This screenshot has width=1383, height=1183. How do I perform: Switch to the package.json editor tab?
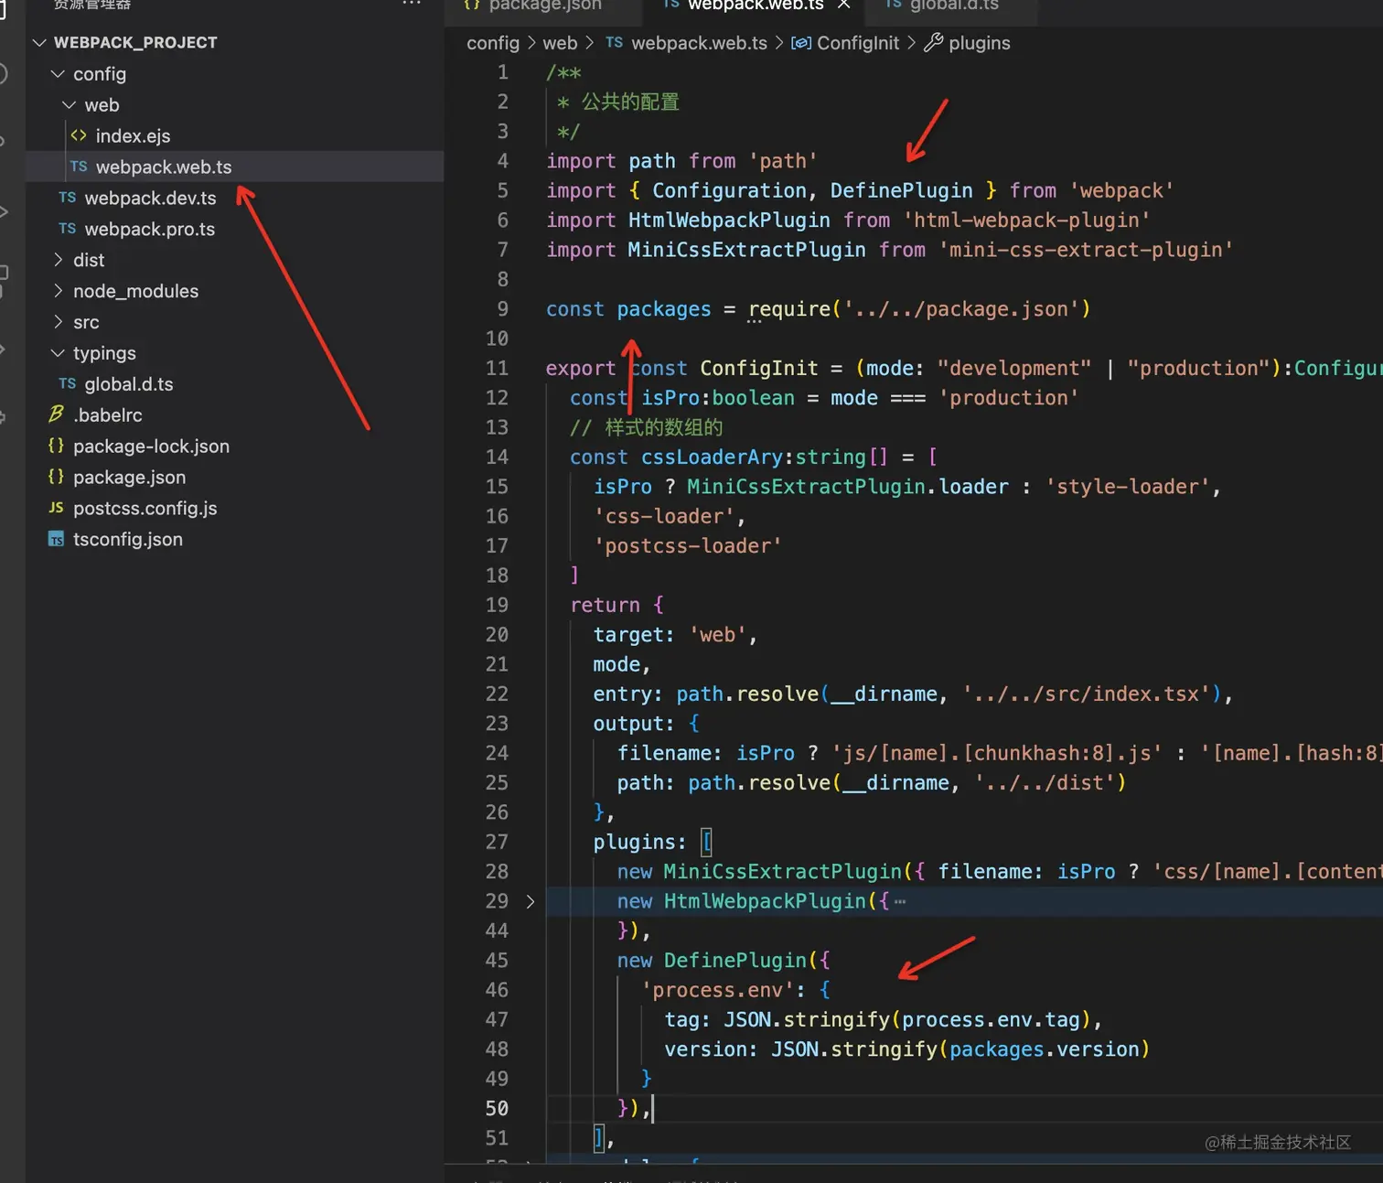coord(545,5)
